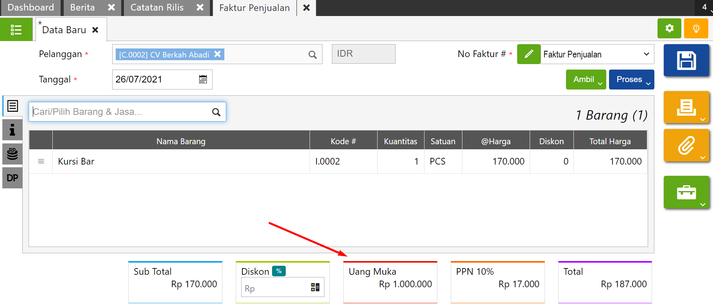This screenshot has height=306, width=713.
Task: Click the green briefcase icon button
Action: pyautogui.click(x=686, y=192)
